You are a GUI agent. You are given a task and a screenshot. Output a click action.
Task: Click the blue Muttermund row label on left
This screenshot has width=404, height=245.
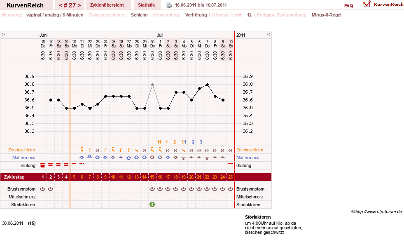pos(24,158)
